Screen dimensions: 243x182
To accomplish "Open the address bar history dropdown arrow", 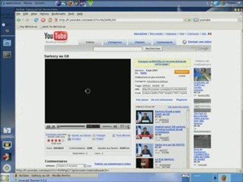I will [185, 20].
